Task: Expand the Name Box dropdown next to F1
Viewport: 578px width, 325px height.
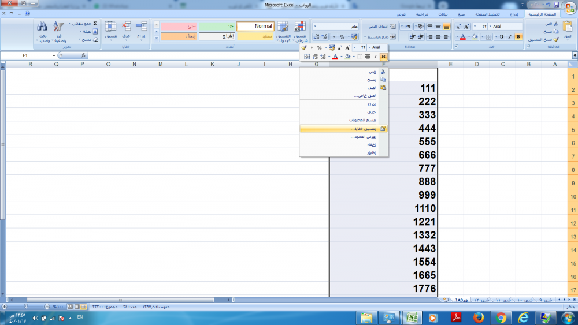Action: 54,55
